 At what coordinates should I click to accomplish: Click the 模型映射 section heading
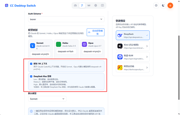pos(33,30)
